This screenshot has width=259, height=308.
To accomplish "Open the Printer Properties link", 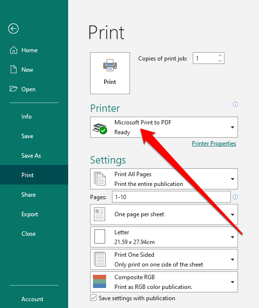I will click(214, 144).
